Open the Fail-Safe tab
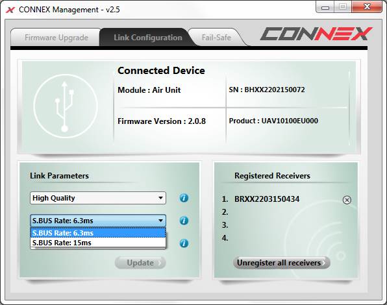The width and height of the screenshot is (387, 305). 216,38
